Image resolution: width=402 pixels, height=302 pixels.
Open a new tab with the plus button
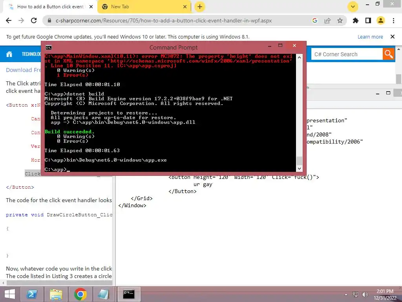[200, 7]
